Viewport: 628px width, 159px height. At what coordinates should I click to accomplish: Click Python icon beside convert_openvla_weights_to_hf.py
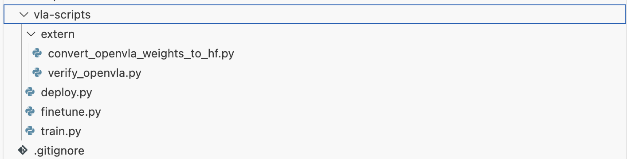(37, 54)
